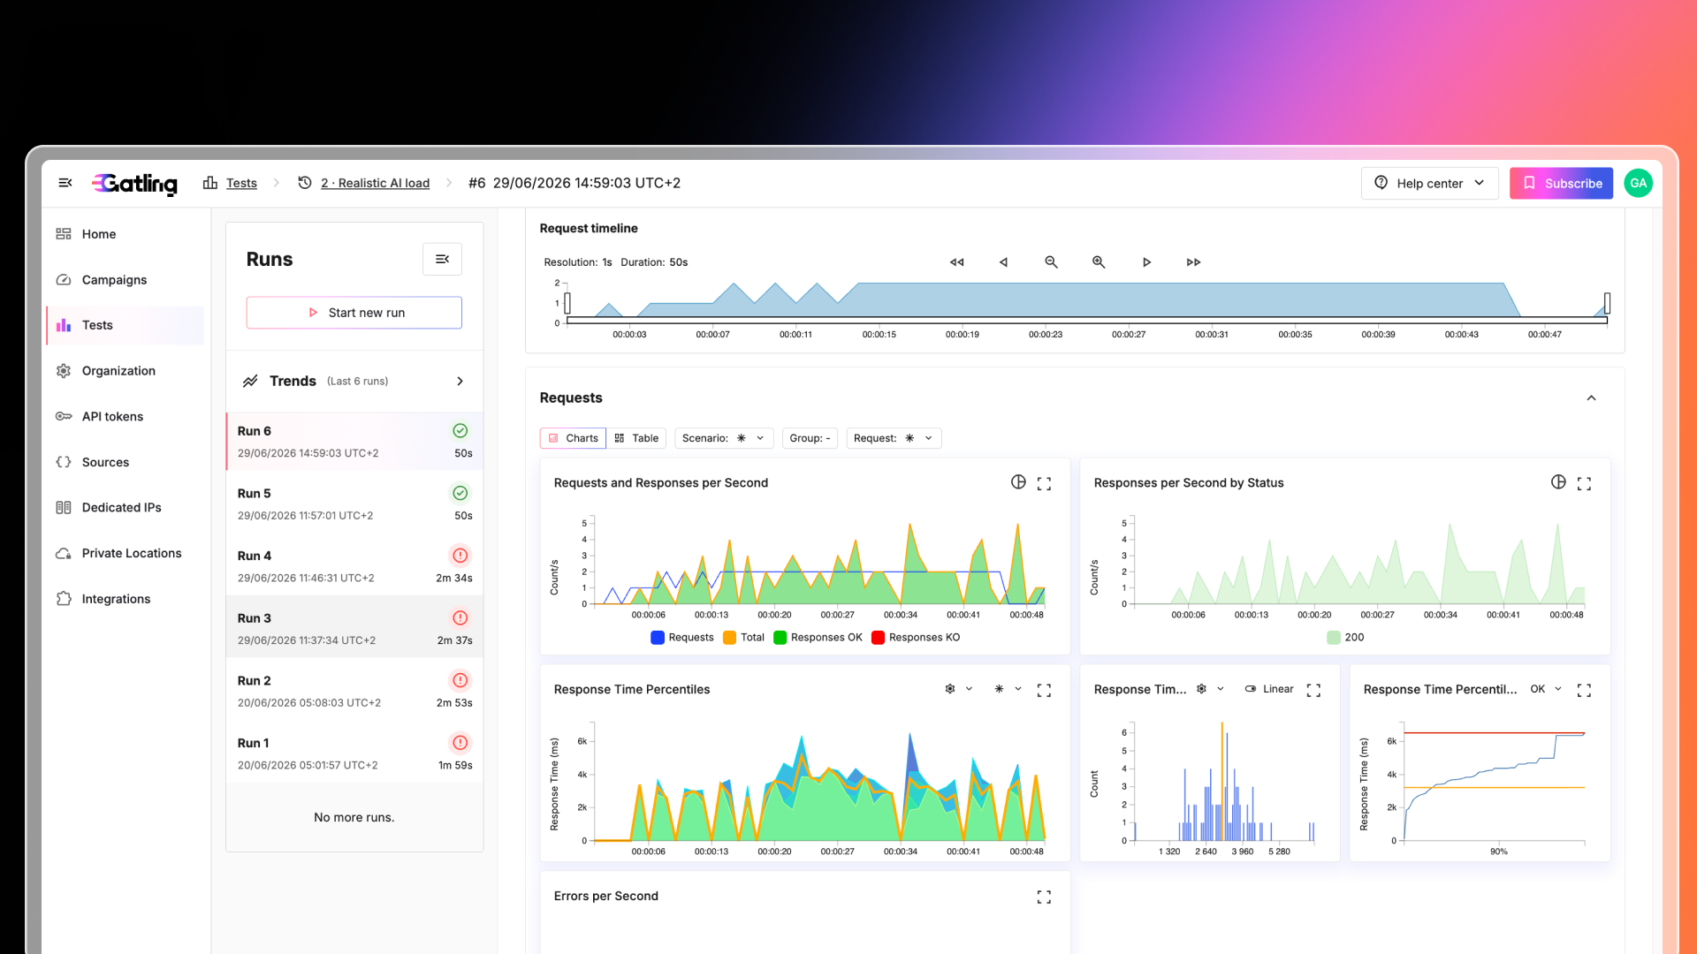The image size is (1697, 954).
Task: Toggle the Responses OK legend series
Action: click(818, 638)
